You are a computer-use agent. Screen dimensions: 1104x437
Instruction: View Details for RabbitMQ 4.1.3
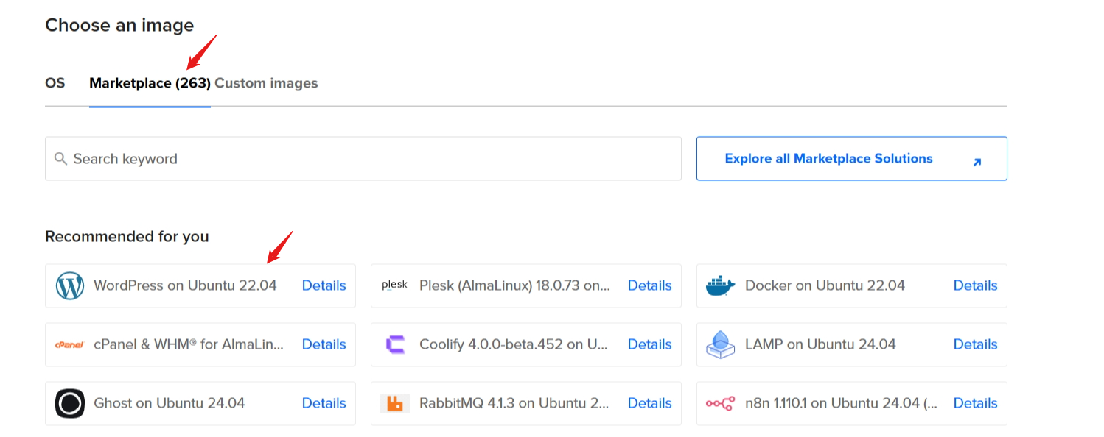tap(650, 403)
